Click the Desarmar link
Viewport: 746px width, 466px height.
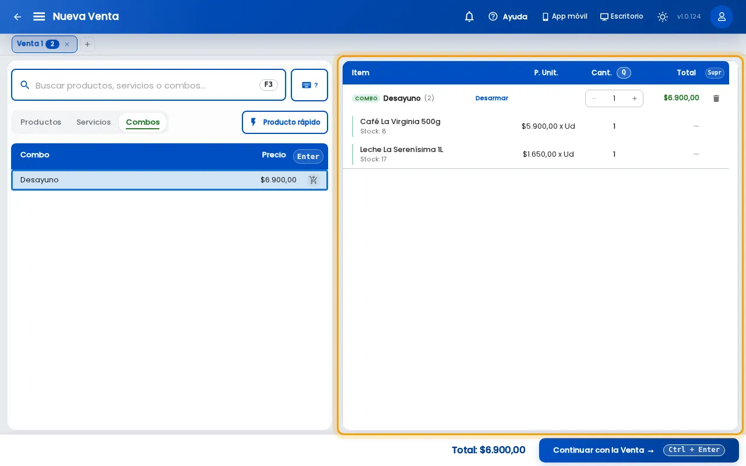click(x=492, y=98)
